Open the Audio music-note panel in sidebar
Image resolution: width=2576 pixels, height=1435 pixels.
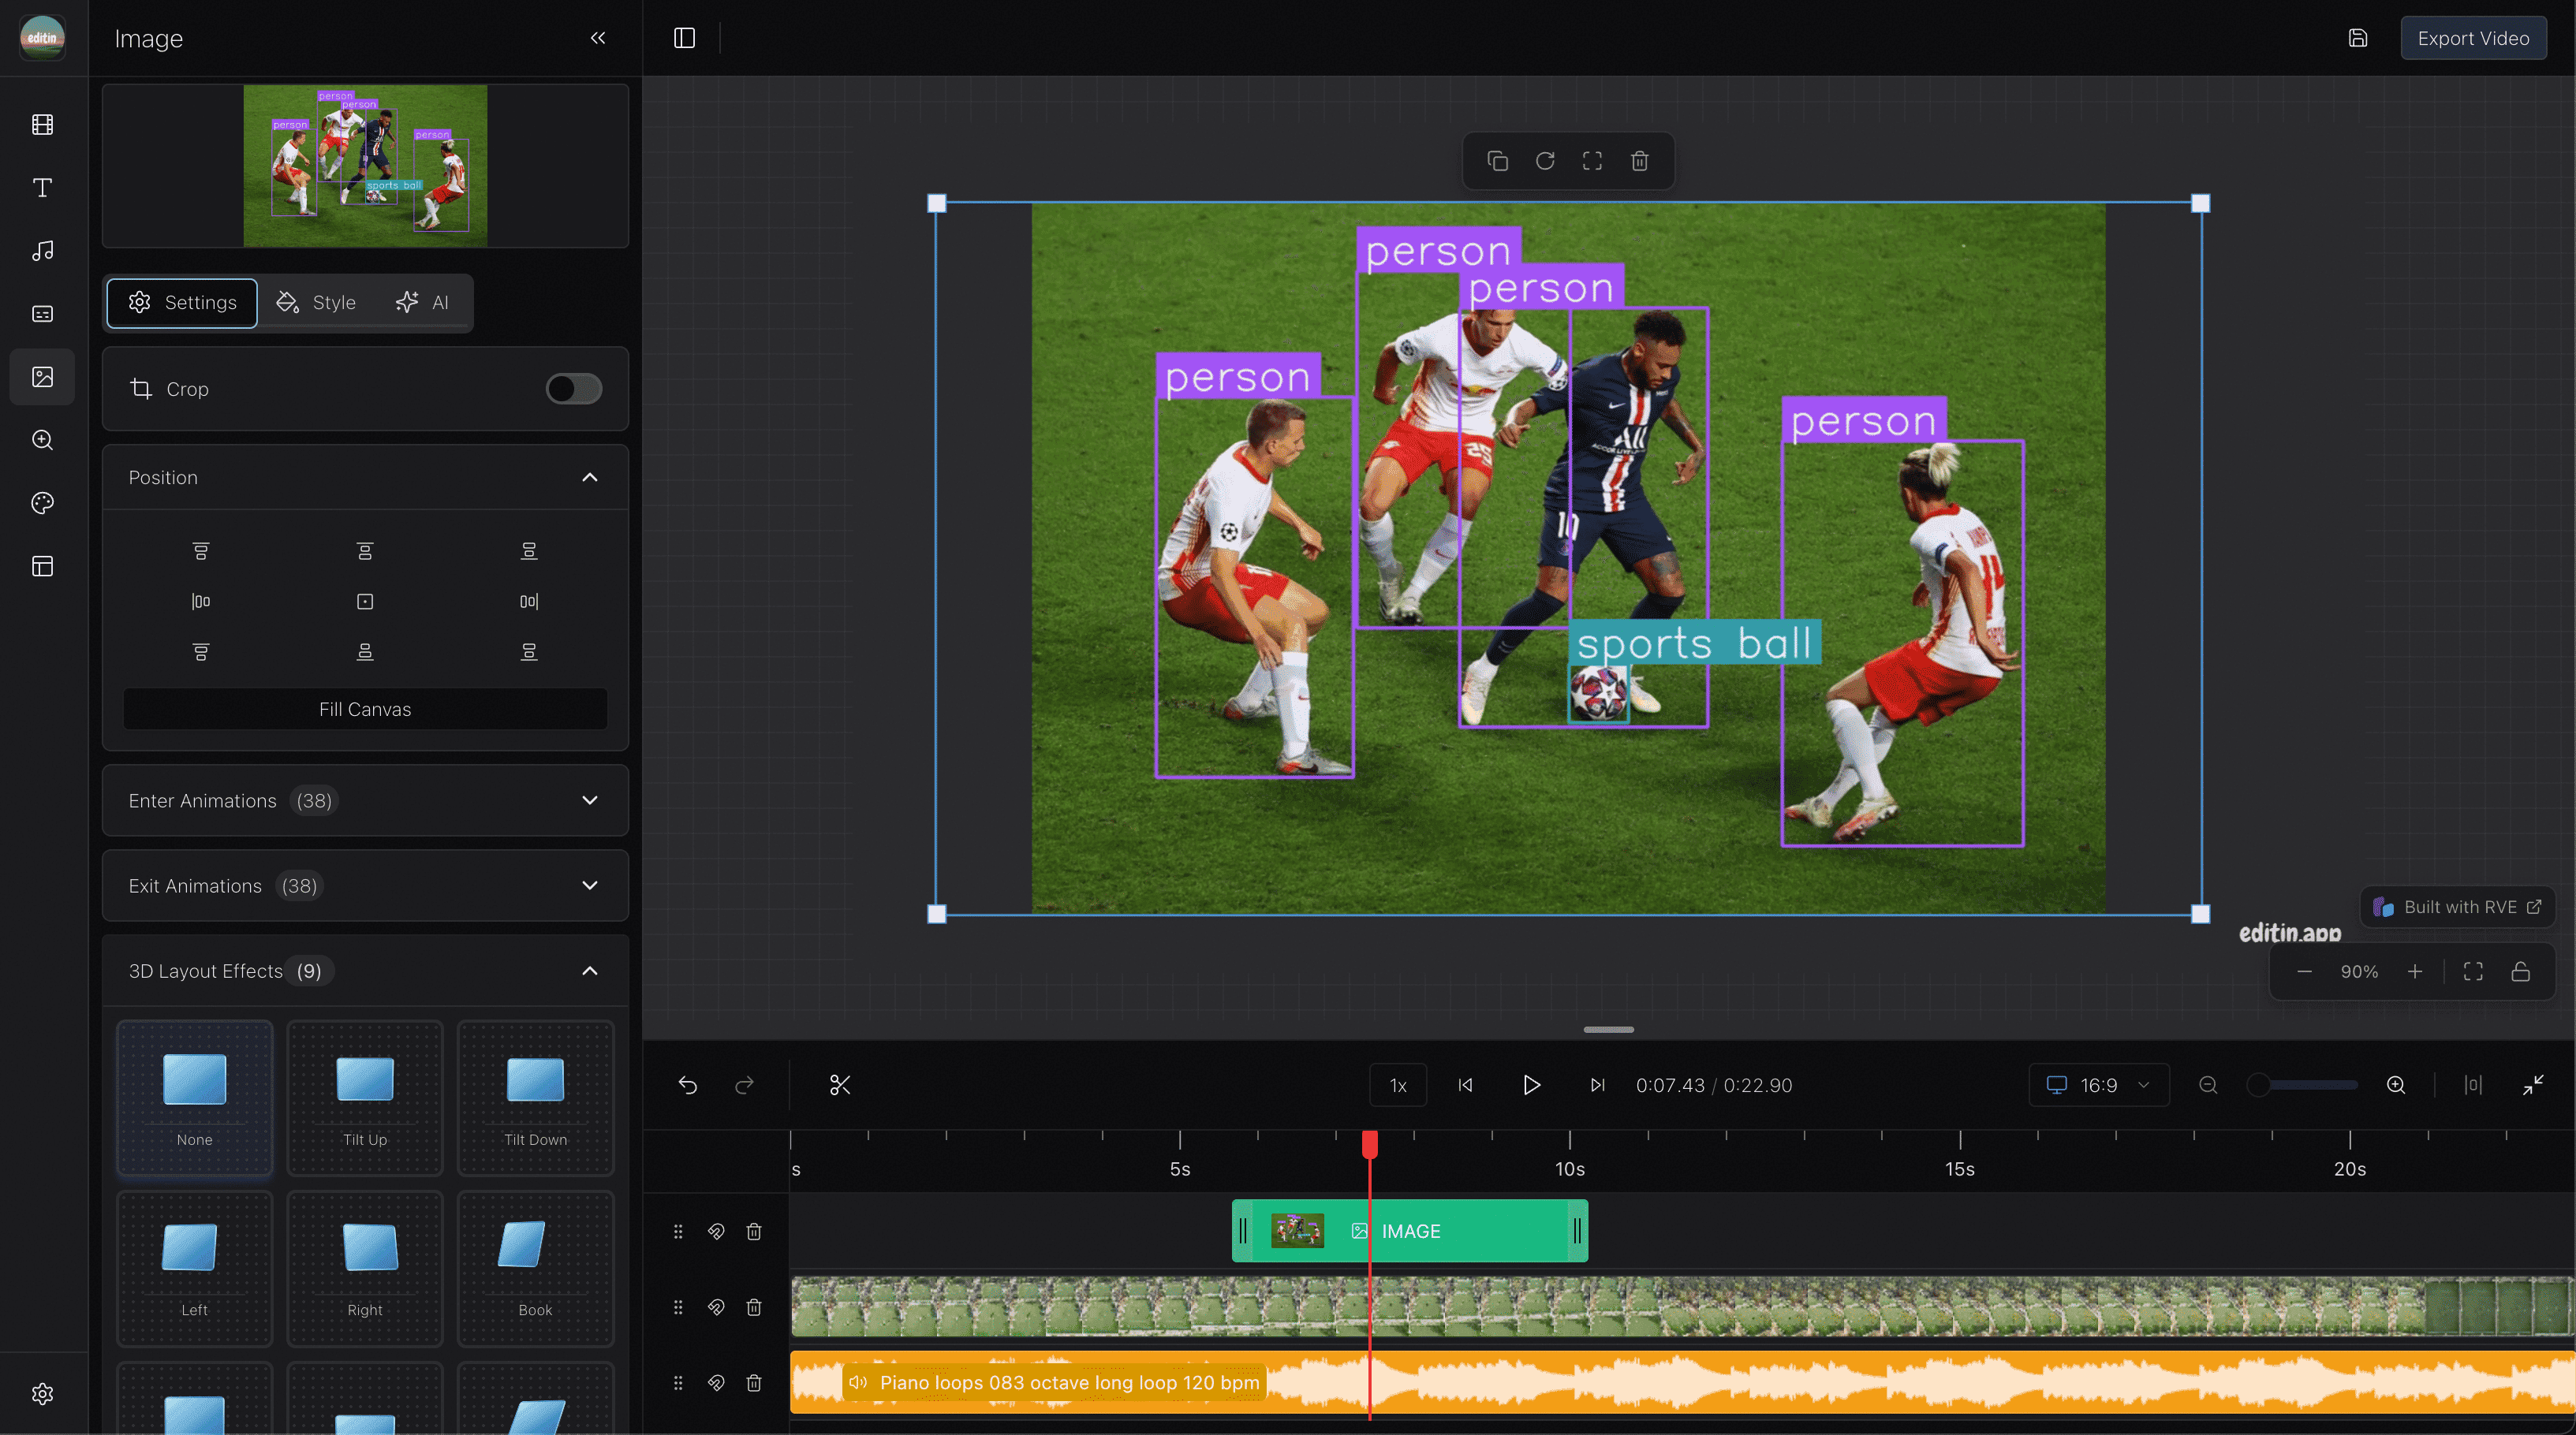tap(42, 251)
